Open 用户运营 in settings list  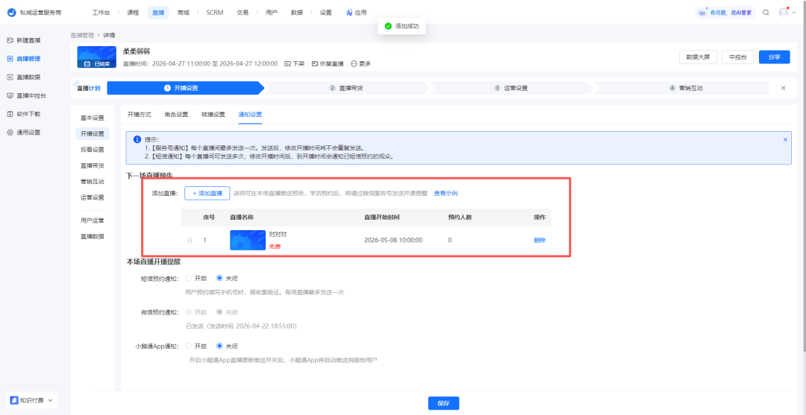pos(92,221)
